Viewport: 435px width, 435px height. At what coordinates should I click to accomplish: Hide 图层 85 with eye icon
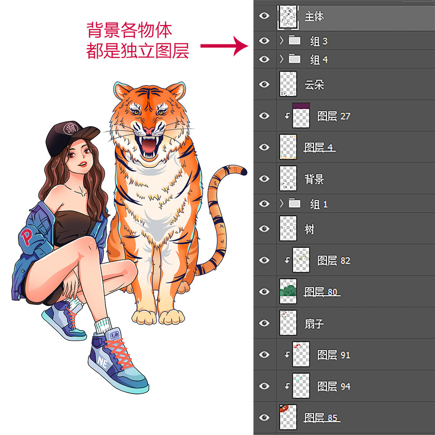(264, 418)
